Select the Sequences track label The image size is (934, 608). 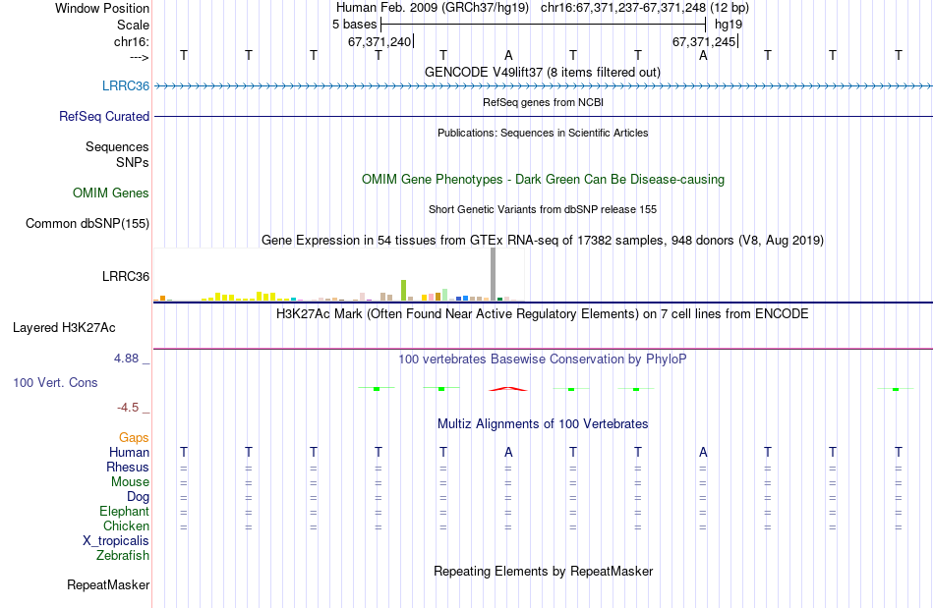coord(117,146)
